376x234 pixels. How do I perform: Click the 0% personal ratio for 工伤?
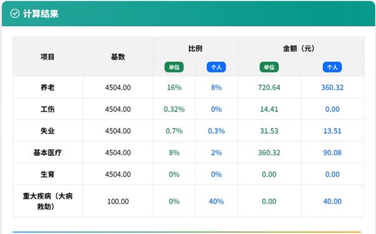(x=216, y=109)
